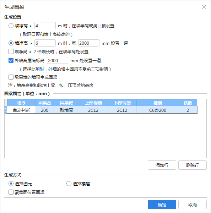Enable 墙净高 > 2 倍墙长时 checkbox
The width and height of the screenshot is (211, 213).
coord(11,51)
